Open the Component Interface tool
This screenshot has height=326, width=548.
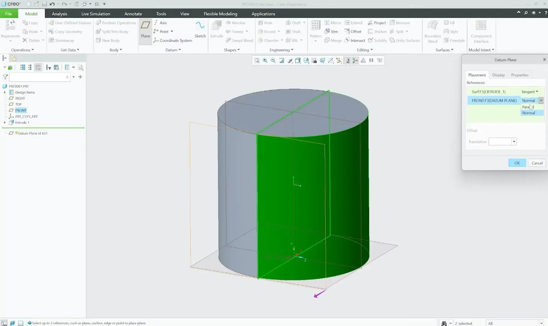(x=481, y=32)
